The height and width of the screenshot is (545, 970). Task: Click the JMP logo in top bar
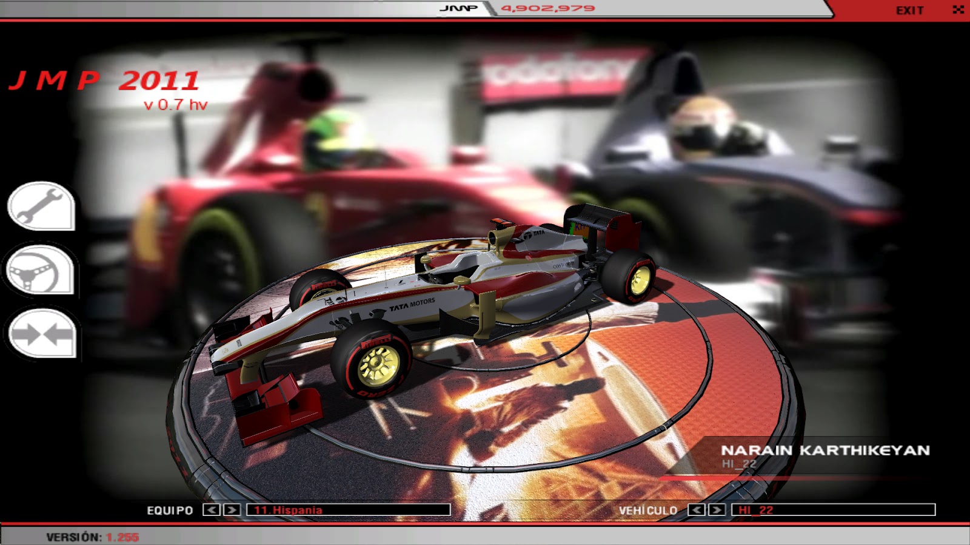(458, 8)
